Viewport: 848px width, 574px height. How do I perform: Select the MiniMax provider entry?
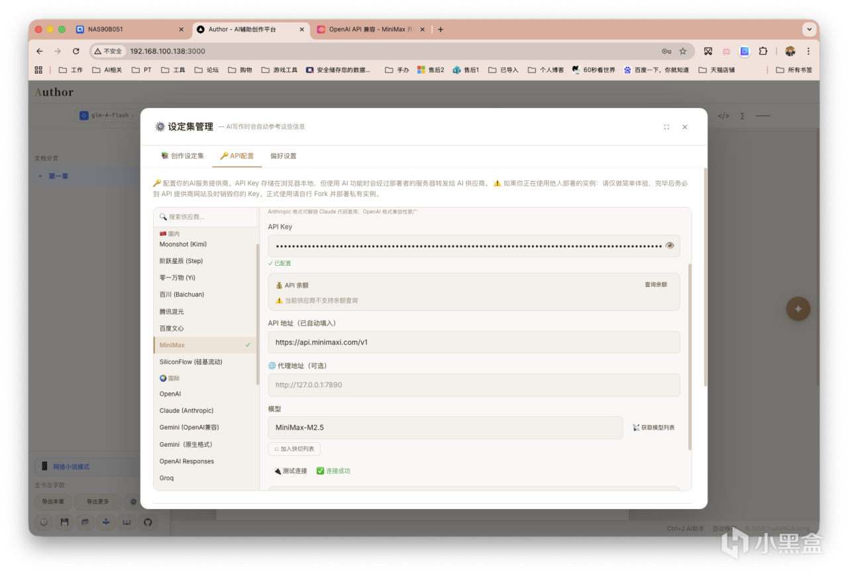205,345
